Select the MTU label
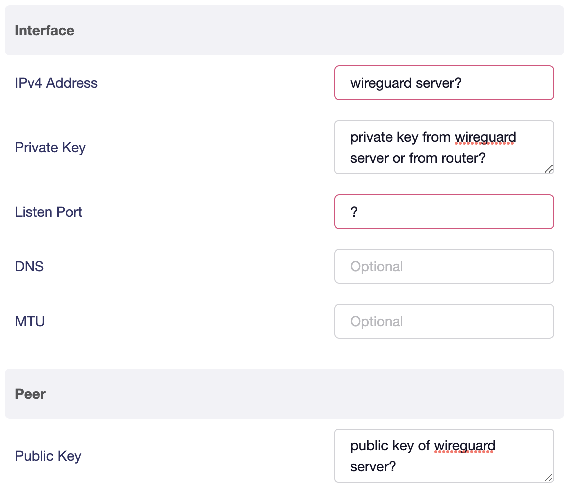This screenshot has width=564, height=492. (30, 322)
